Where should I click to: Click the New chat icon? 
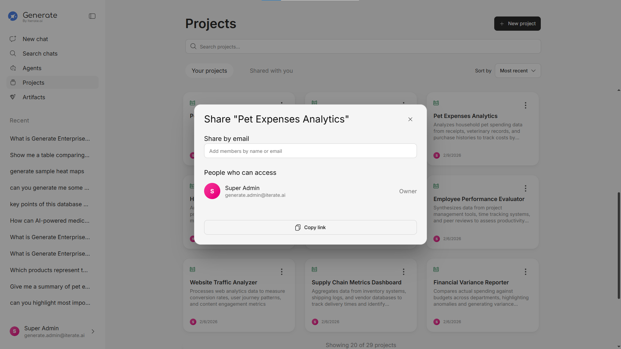point(13,39)
